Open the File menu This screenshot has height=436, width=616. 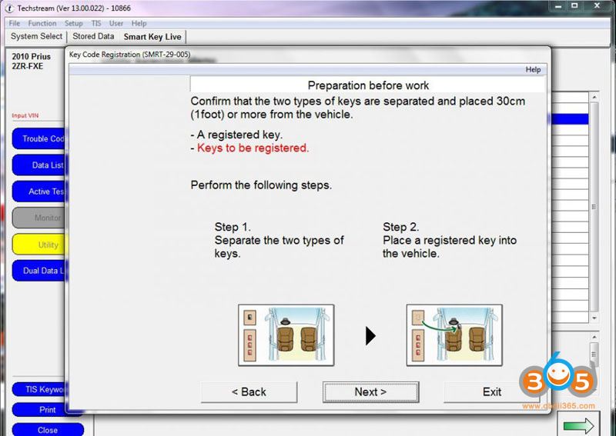coord(14,23)
